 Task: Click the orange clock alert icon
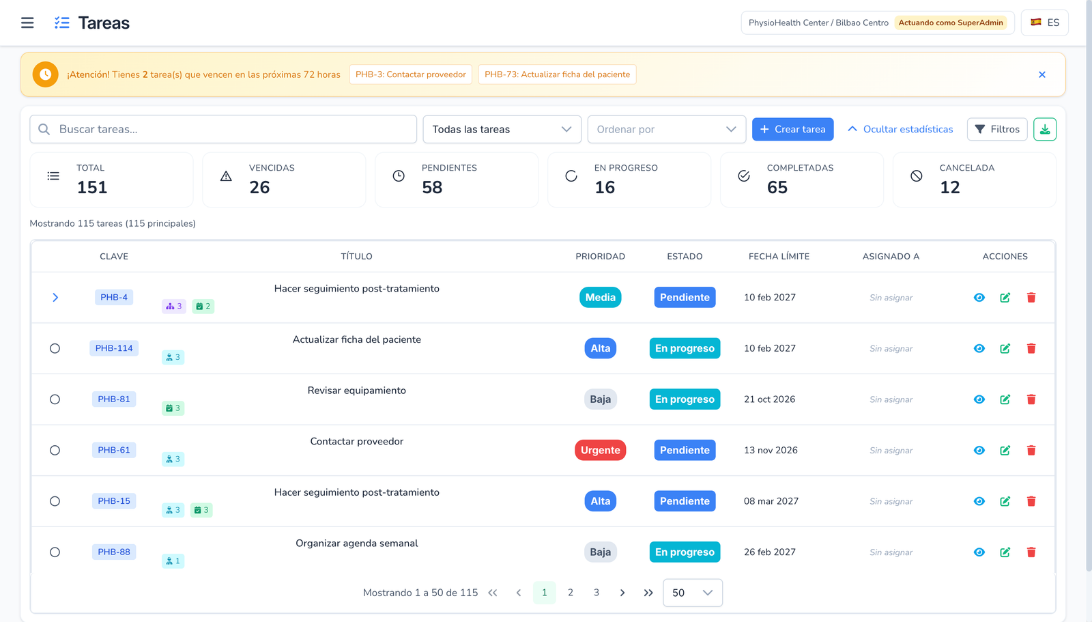[x=46, y=74]
